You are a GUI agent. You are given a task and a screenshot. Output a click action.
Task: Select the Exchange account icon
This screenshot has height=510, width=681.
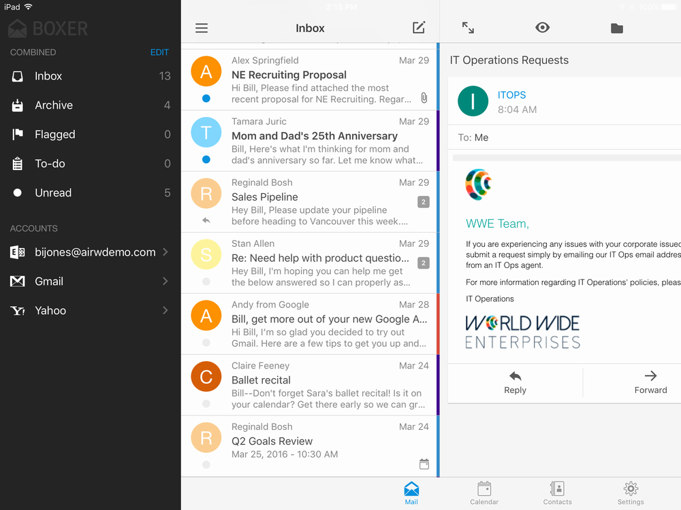(18, 252)
